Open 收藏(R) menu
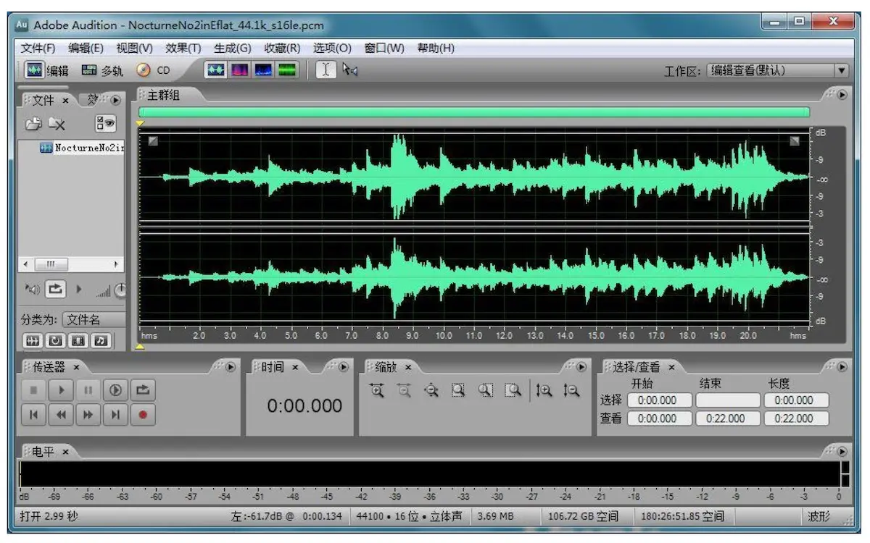The image size is (870, 543). [x=282, y=48]
